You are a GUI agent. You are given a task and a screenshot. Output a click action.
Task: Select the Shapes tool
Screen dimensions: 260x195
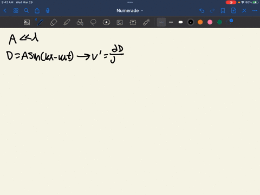pyautogui.click(x=80, y=22)
